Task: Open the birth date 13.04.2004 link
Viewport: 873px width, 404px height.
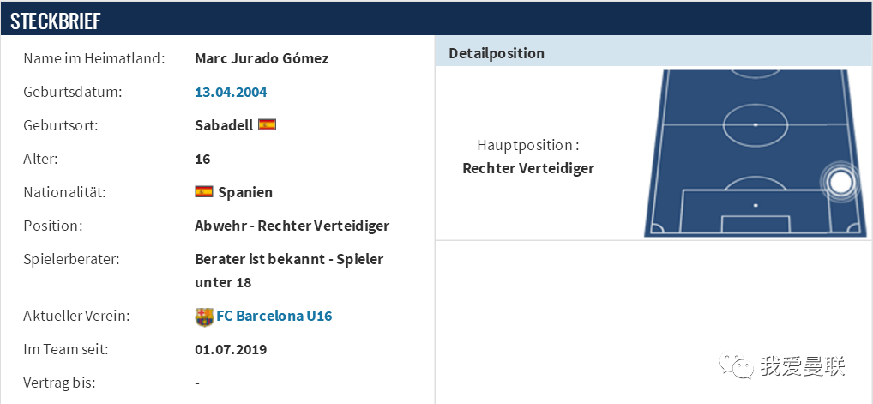Action: click(231, 92)
